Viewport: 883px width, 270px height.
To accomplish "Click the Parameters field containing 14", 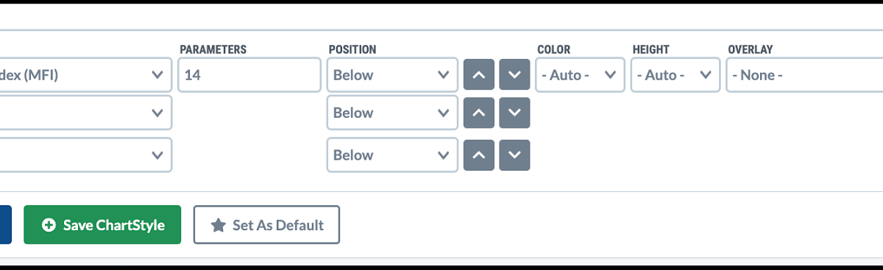I will pyautogui.click(x=249, y=75).
